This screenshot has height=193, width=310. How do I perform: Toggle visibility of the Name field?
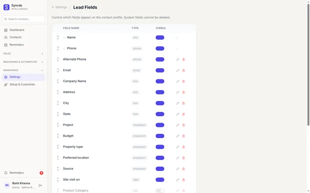click(x=160, y=38)
